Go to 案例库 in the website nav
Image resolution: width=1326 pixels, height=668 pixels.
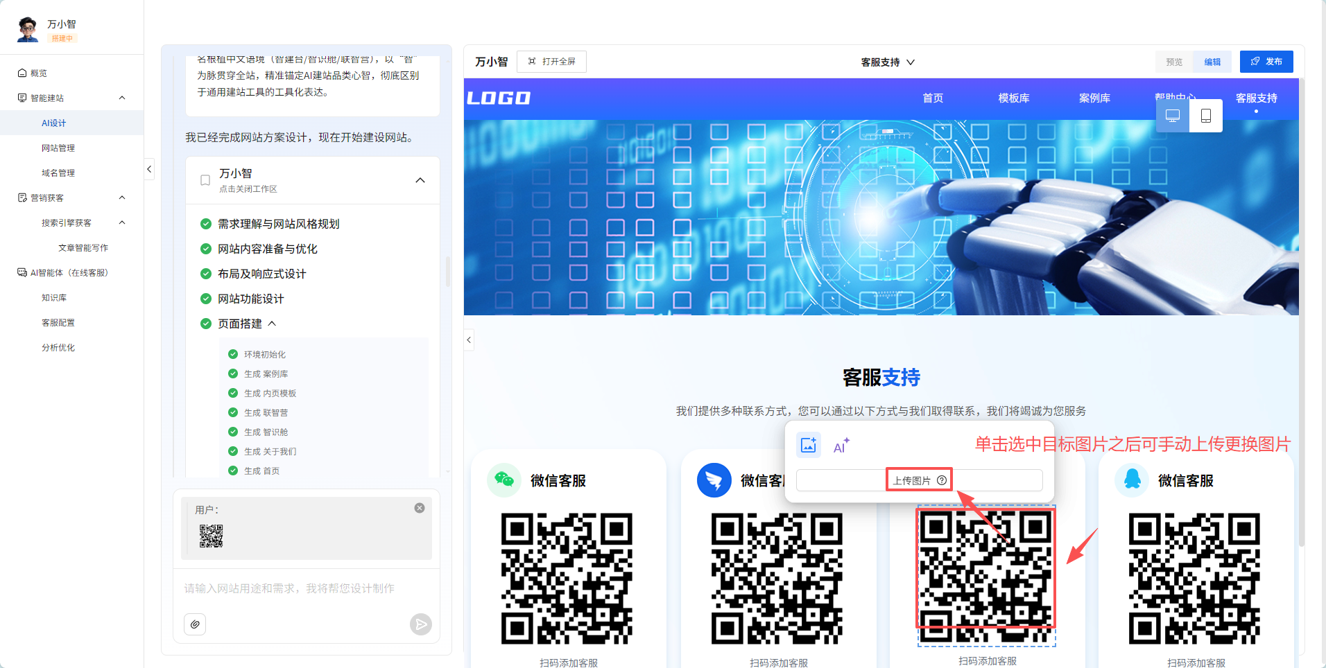click(1094, 98)
